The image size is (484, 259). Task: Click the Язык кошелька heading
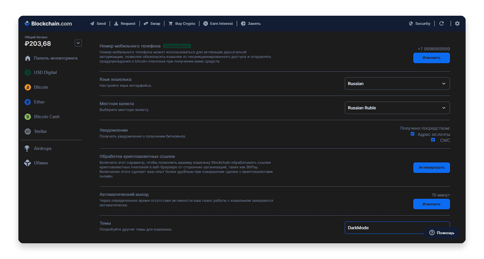[115, 79]
